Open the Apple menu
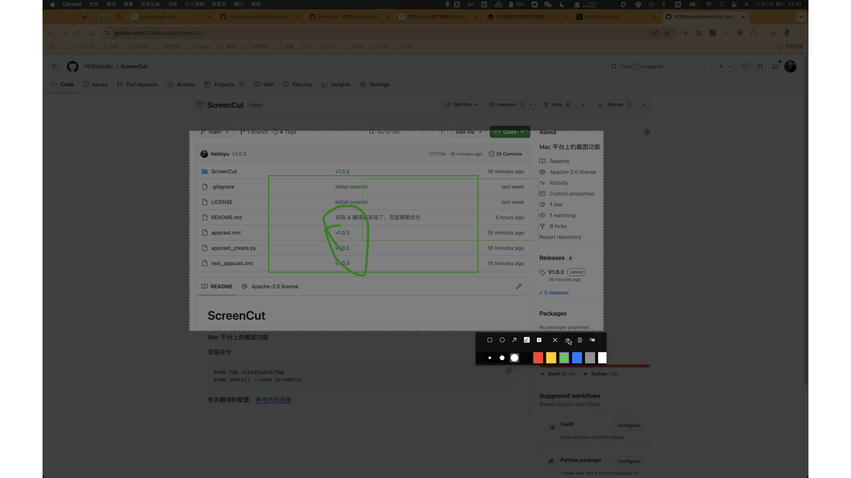 click(53, 4)
